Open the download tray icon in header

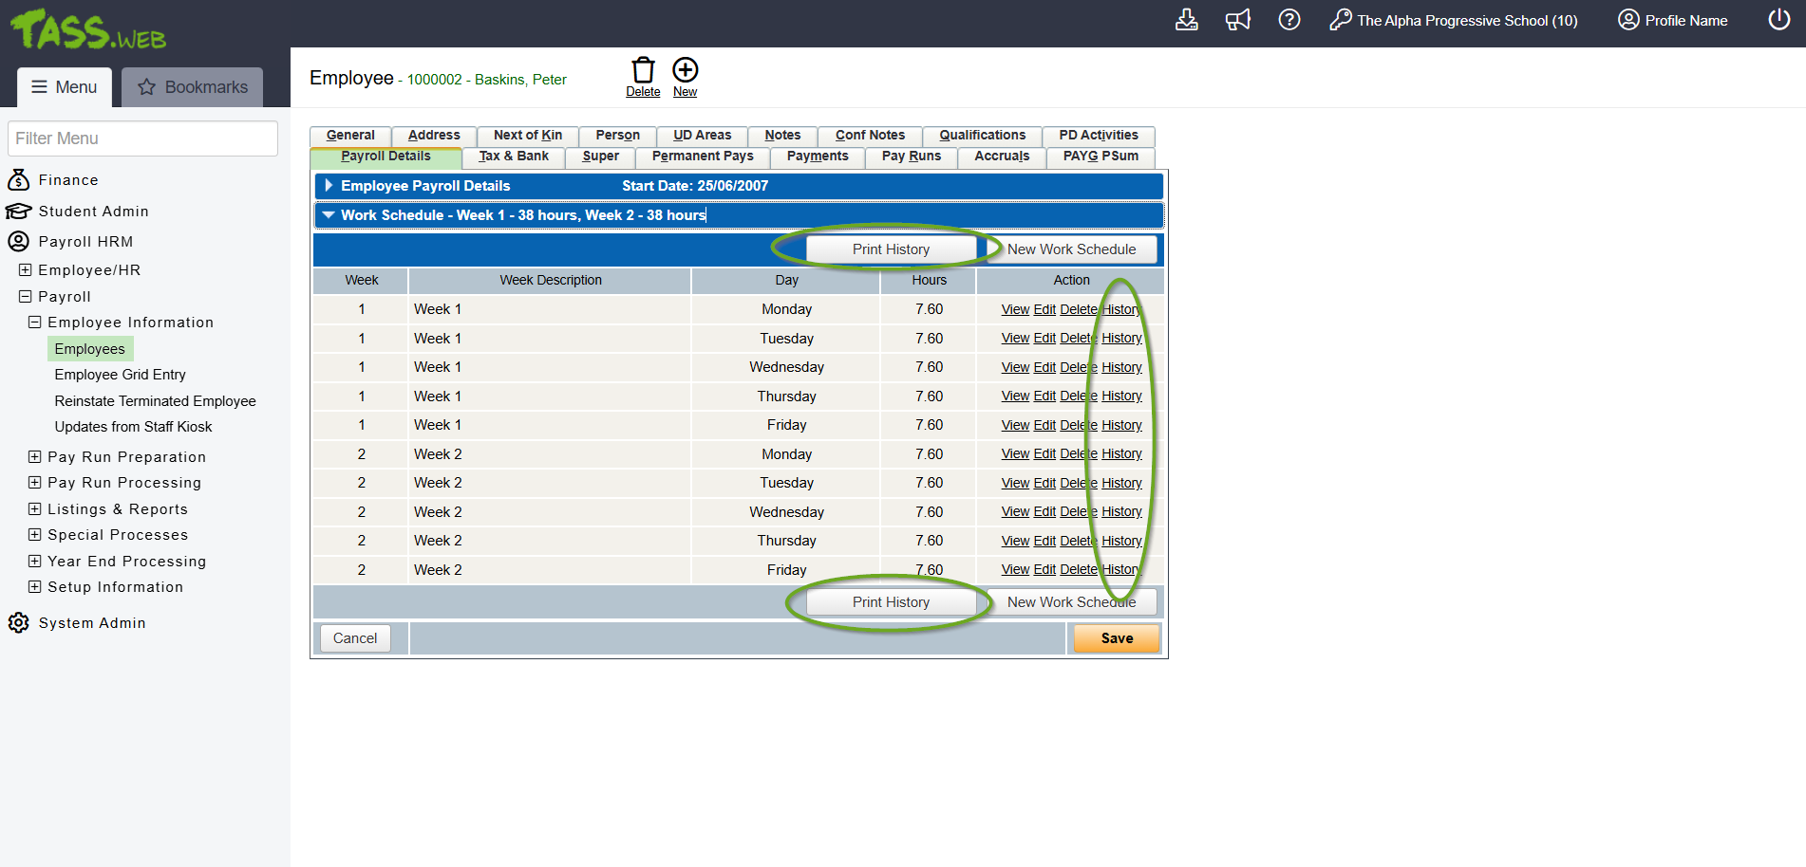tap(1186, 20)
